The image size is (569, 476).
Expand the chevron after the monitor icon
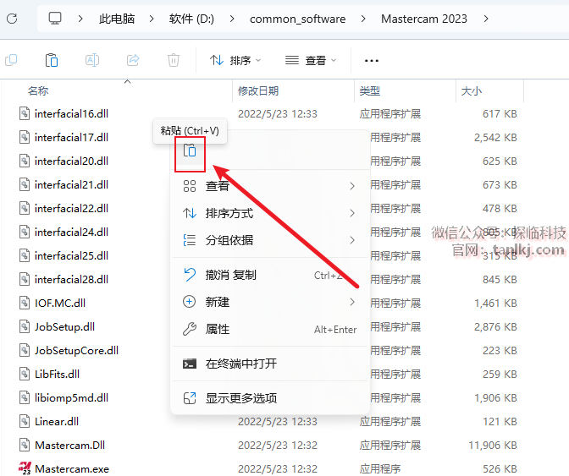click(x=80, y=19)
